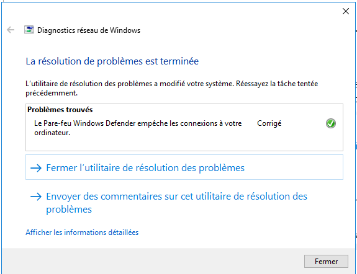
Task: Click the green checkmark status icon
Action: (x=330, y=123)
